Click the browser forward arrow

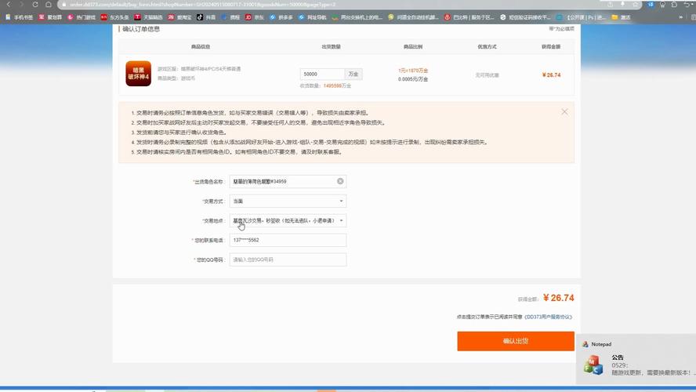click(x=21, y=4)
